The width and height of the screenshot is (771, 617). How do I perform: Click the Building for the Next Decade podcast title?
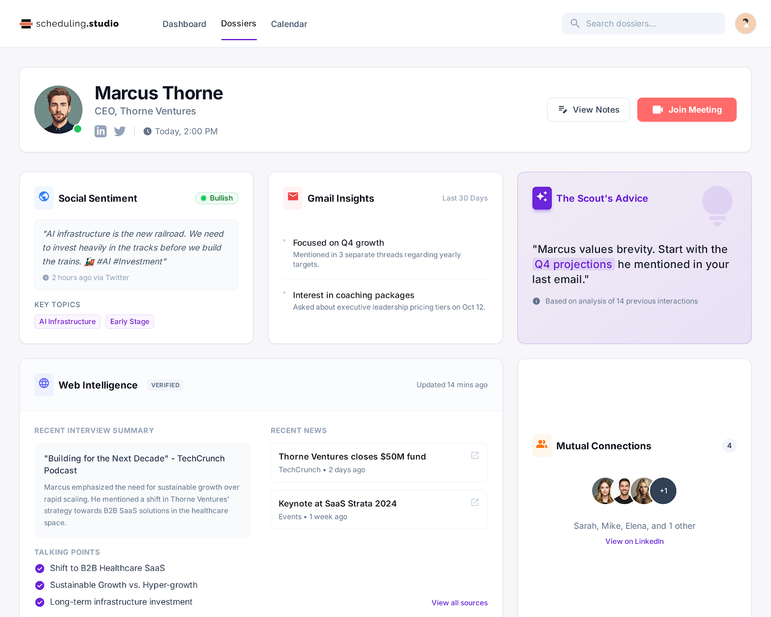pyautogui.click(x=134, y=464)
